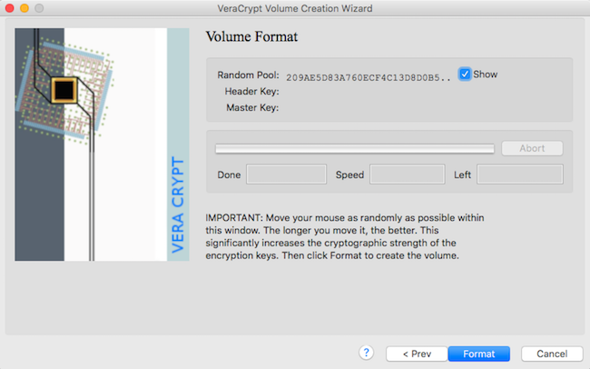
Task: Click the format progress bar
Action: pos(355,148)
